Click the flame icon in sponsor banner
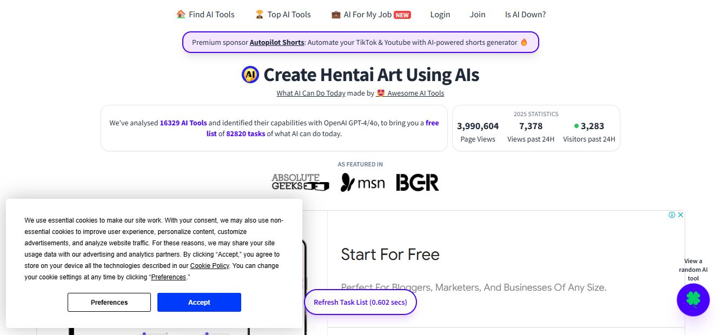The width and height of the screenshot is (722, 335). 524,42
